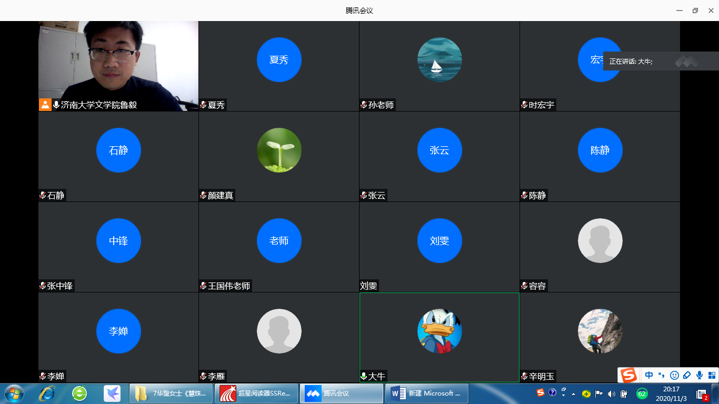Select 孙老师's sailboat avatar tile
The height and width of the screenshot is (404, 719).
click(440, 59)
